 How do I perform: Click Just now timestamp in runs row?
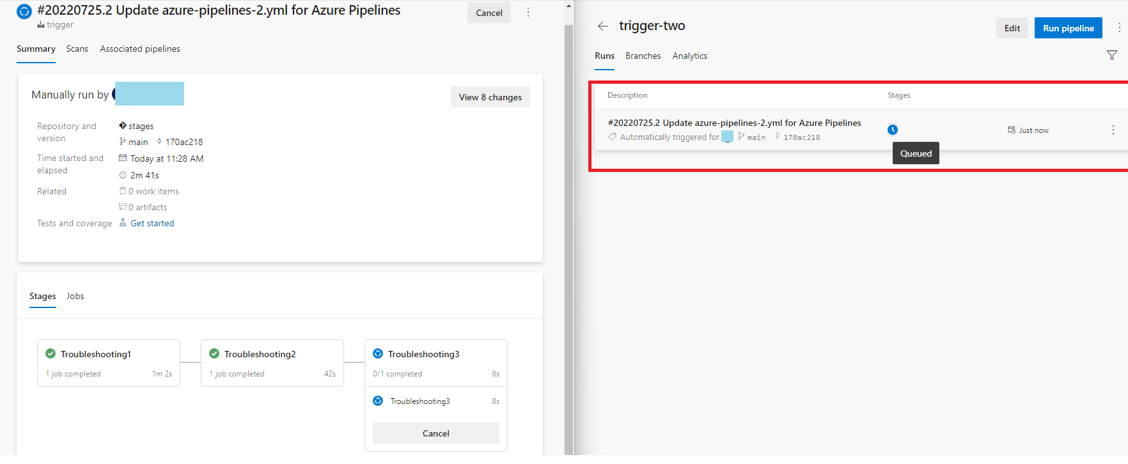1034,130
